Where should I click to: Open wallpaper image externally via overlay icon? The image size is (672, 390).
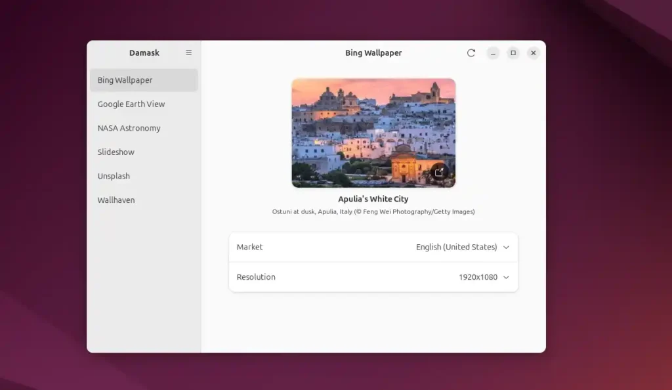point(439,173)
